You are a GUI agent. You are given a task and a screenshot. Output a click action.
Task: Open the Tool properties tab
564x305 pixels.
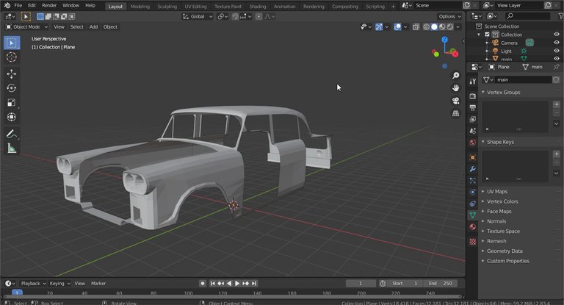(473, 82)
